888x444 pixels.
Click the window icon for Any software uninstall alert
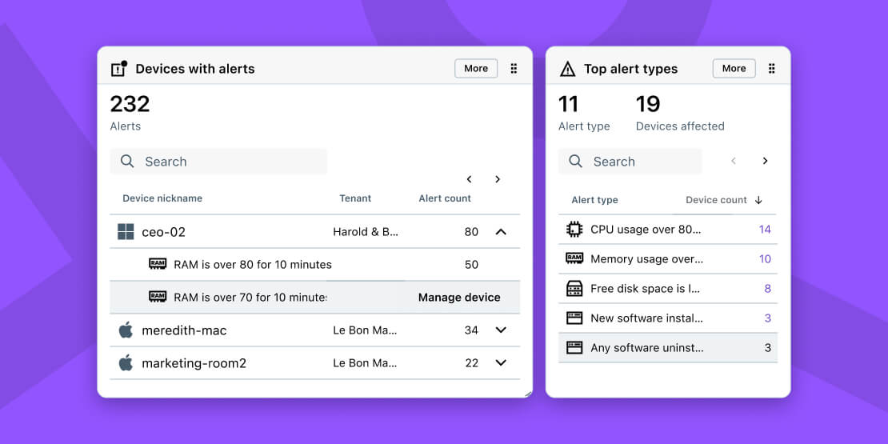pos(574,347)
